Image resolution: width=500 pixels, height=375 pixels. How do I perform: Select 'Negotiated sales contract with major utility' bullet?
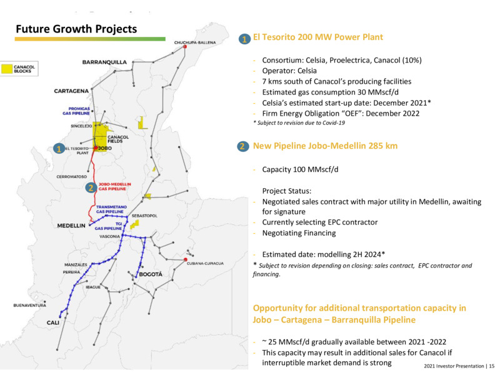372,207
